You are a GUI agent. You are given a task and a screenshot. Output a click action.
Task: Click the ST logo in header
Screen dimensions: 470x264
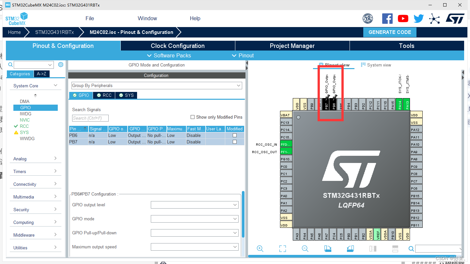point(455,19)
